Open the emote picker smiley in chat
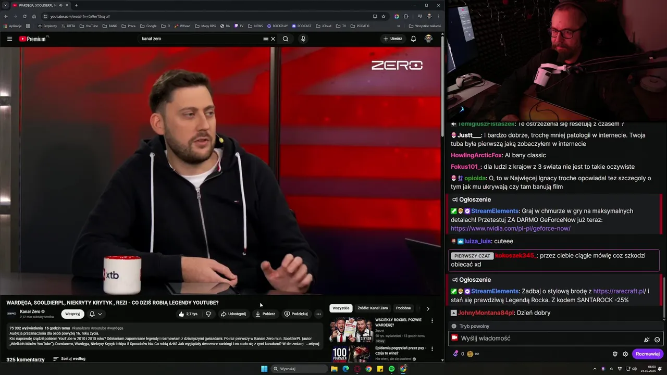The image size is (667, 375). tap(657, 340)
